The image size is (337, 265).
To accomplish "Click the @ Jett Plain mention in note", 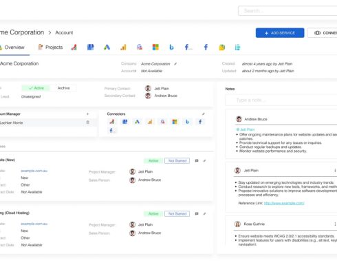I will point(246,129).
